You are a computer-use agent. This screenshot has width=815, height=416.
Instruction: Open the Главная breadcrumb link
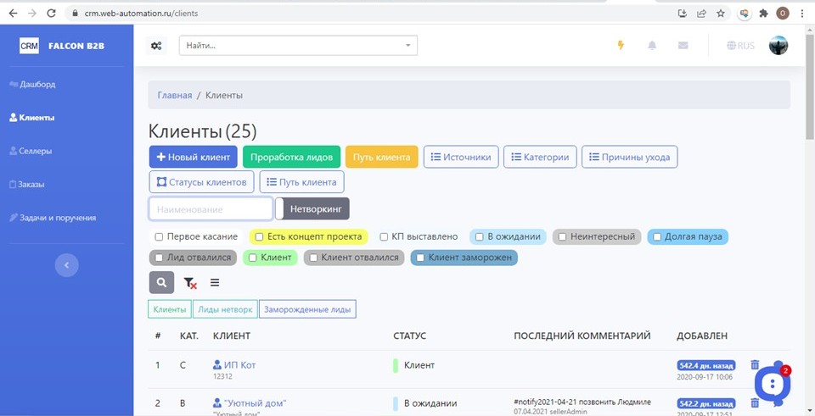coord(174,96)
